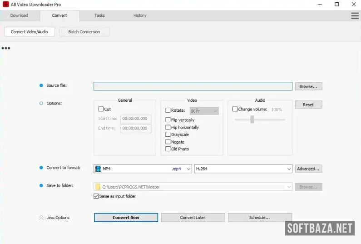Toggle the Grayscale checkbox
The height and width of the screenshot is (244, 361).
(x=168, y=134)
